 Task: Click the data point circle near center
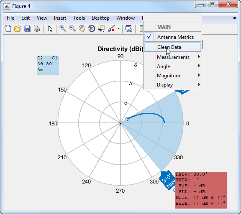127,119
